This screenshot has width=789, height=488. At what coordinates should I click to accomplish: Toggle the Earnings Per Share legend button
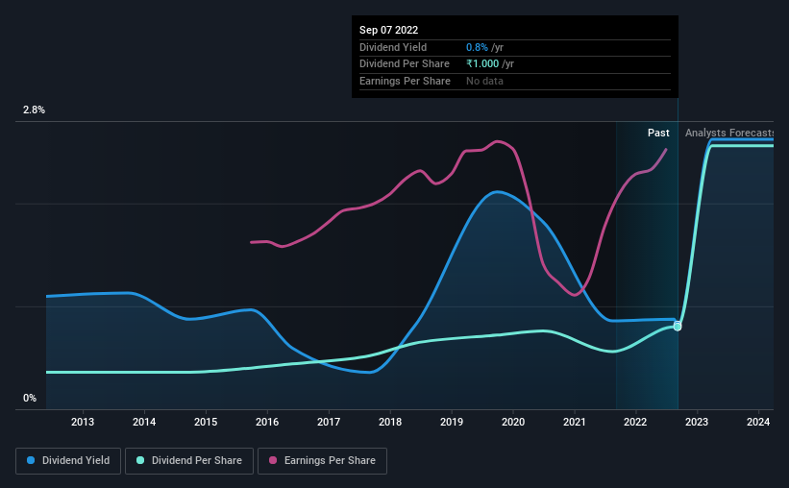(322, 461)
